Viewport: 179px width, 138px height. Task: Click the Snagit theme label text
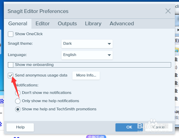coord(20,43)
